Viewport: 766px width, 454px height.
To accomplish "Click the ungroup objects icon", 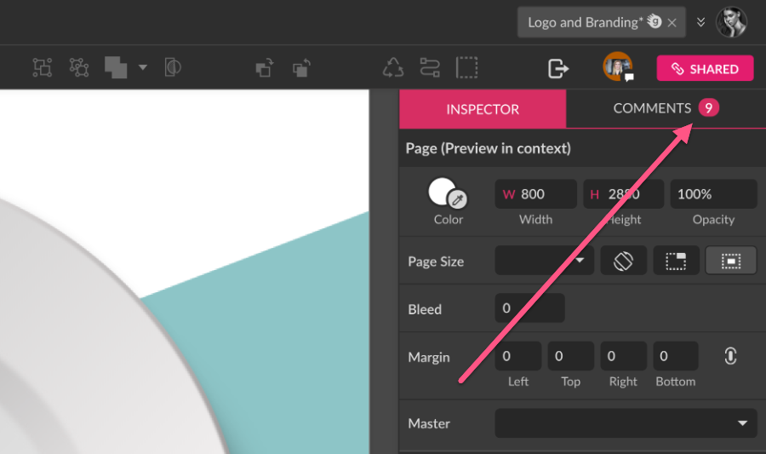I will click(x=79, y=68).
